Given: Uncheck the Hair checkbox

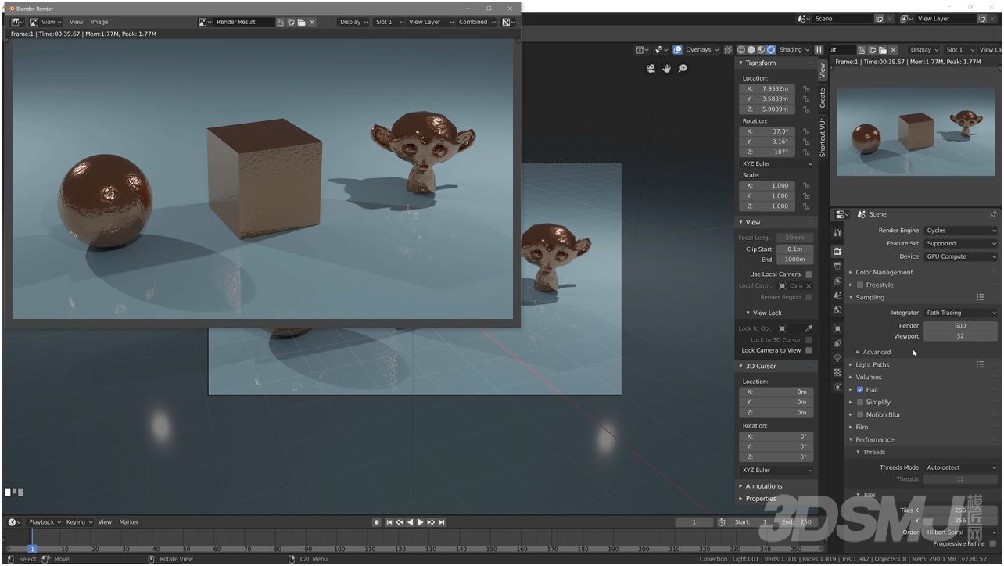Looking at the screenshot, I should tap(860, 389).
